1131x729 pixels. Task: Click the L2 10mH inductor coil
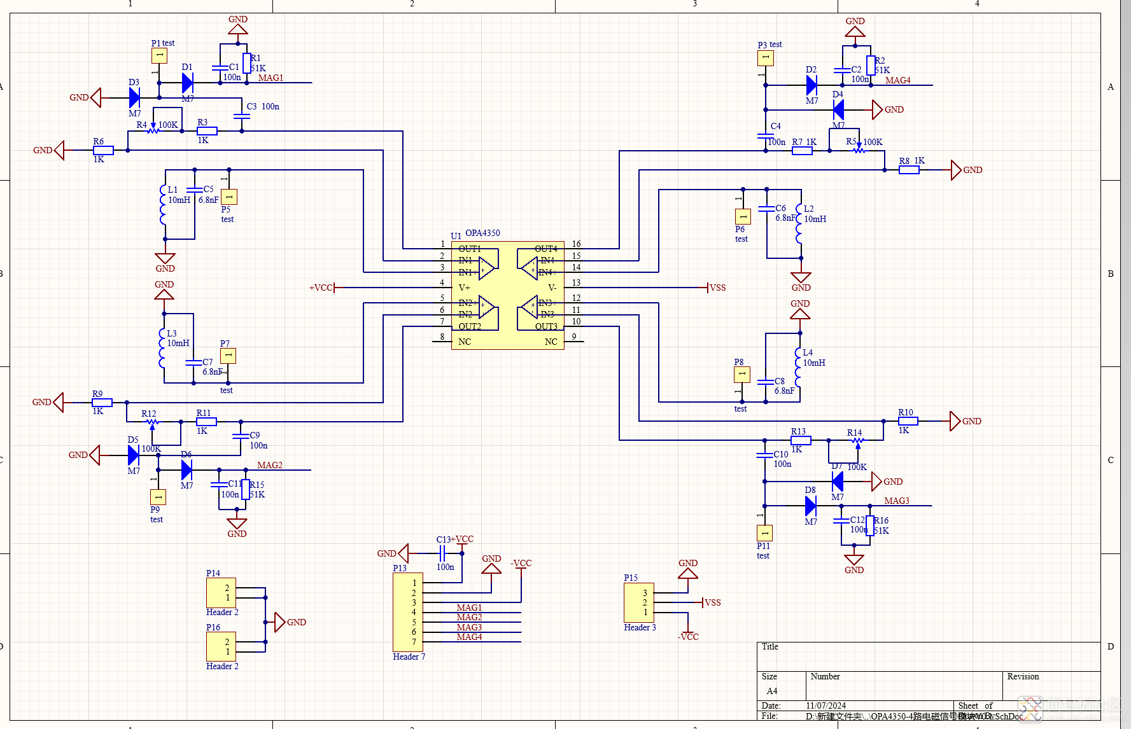(799, 223)
